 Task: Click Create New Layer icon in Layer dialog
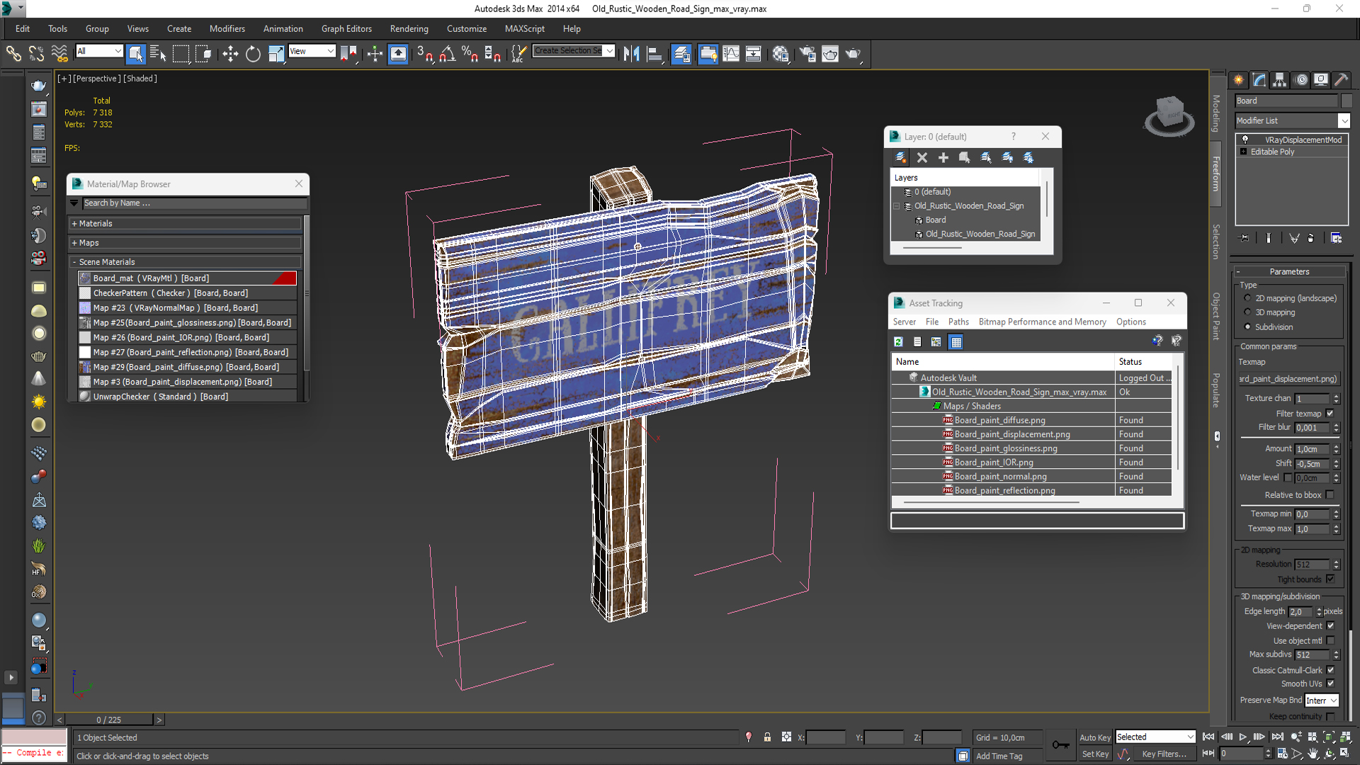pyautogui.click(x=900, y=157)
